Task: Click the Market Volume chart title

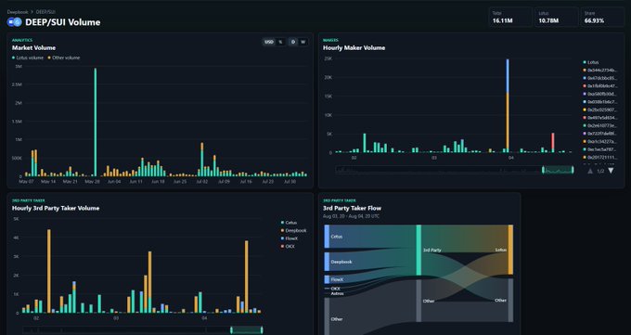Action: [33, 48]
